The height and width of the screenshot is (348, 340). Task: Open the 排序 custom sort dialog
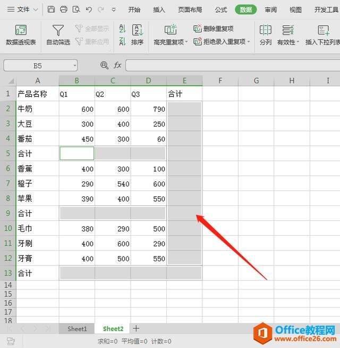[x=138, y=35]
